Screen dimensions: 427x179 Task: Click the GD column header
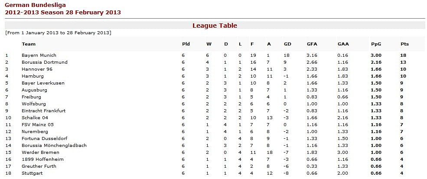[287, 44]
